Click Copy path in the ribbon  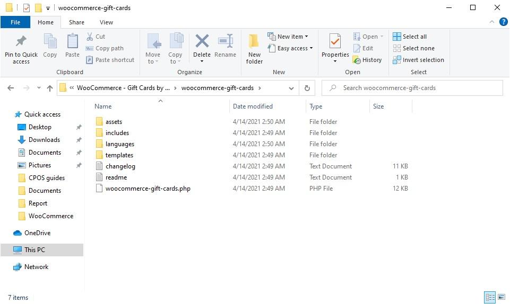[x=105, y=48]
